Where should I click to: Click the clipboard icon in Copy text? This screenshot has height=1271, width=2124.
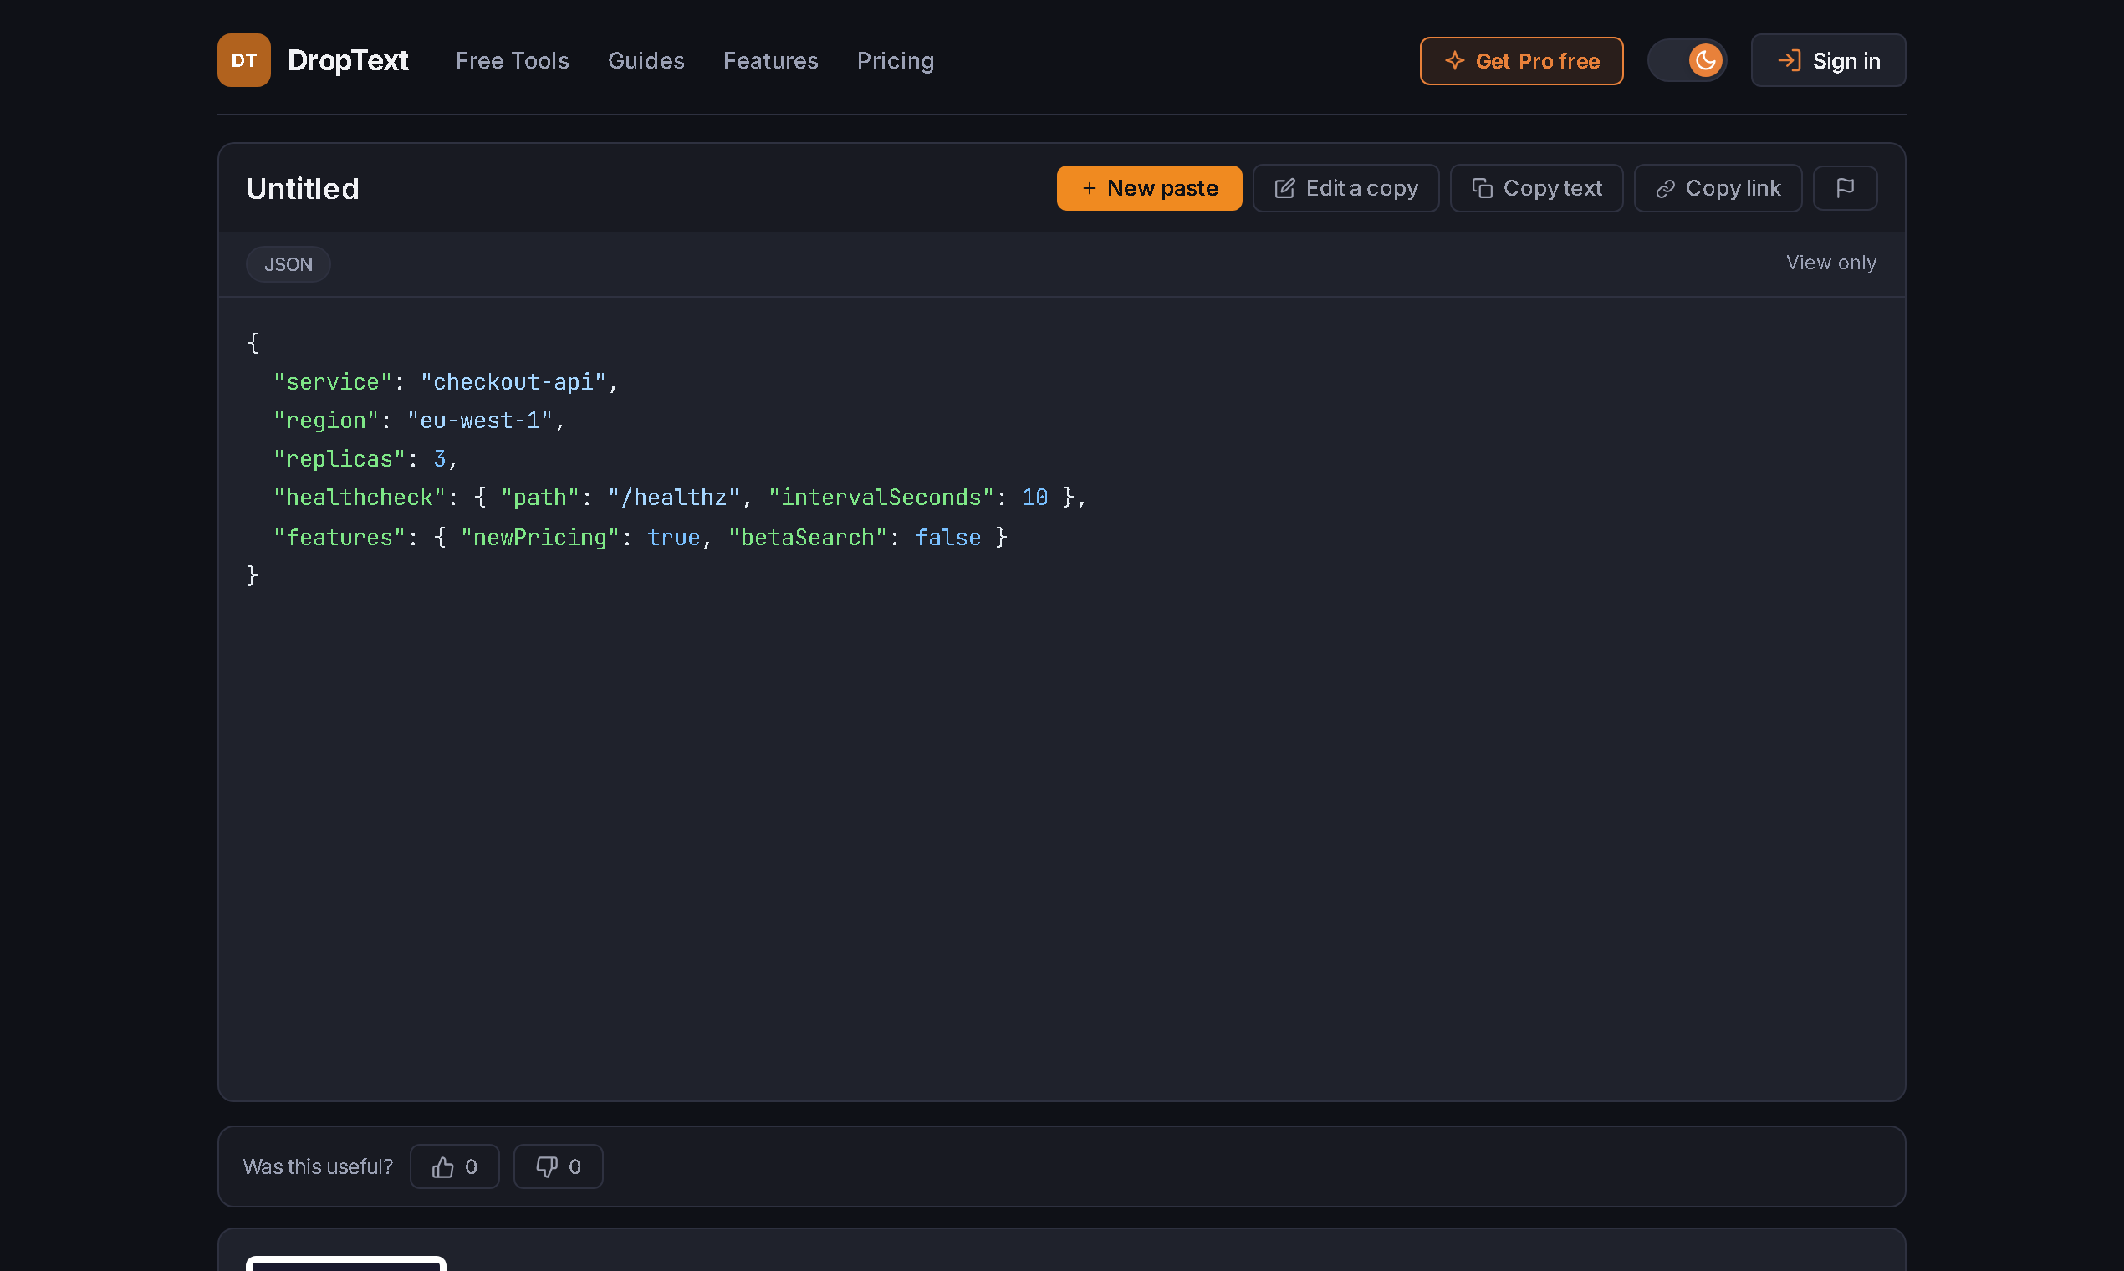coord(1482,187)
